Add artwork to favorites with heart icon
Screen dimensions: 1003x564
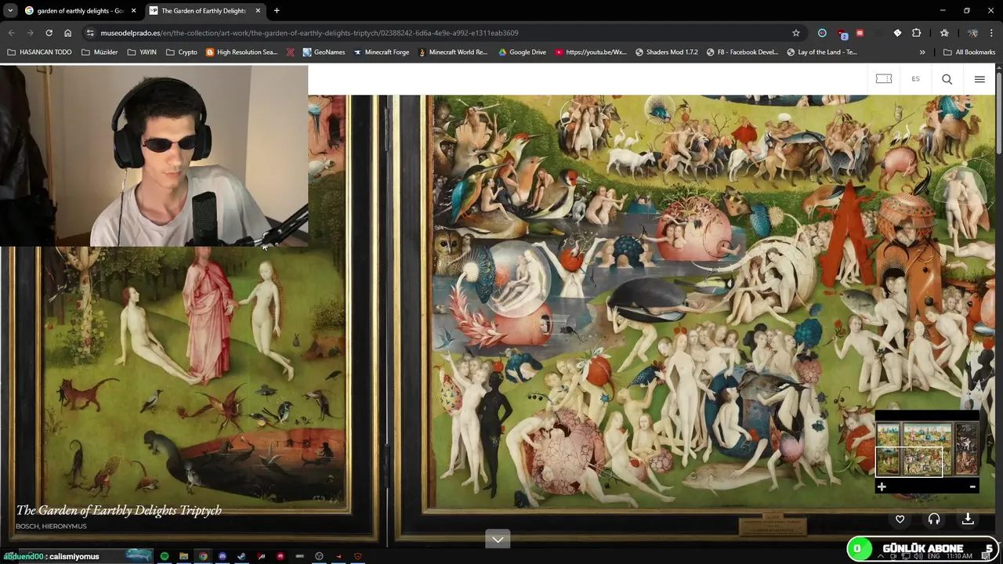click(900, 519)
